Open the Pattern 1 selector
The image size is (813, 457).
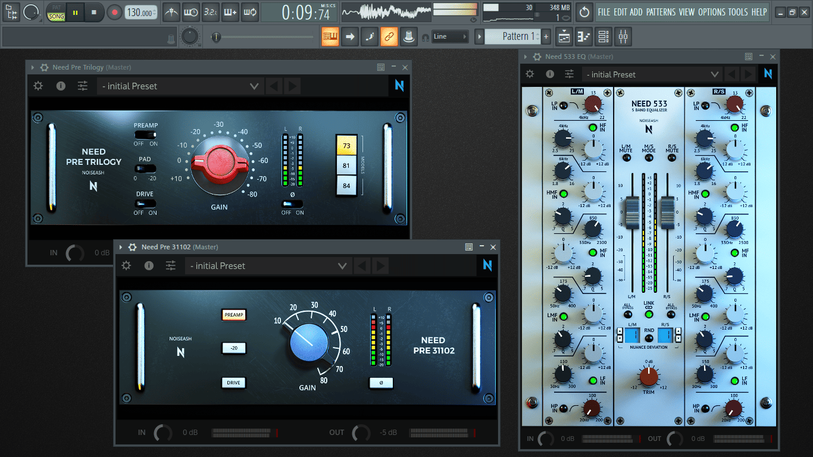click(x=512, y=36)
